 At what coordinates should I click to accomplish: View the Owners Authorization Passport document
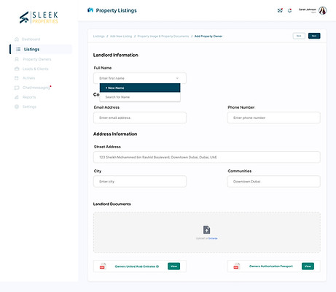pyautogui.click(x=308, y=266)
